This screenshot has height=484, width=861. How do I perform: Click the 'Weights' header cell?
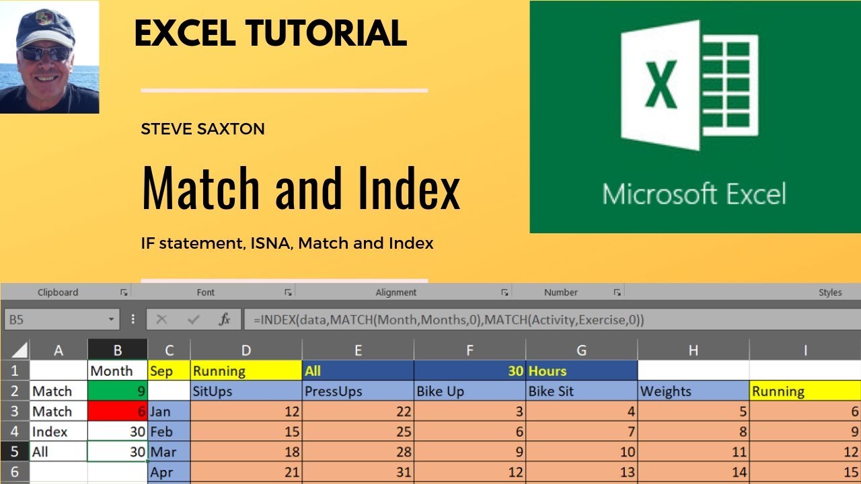[694, 391]
